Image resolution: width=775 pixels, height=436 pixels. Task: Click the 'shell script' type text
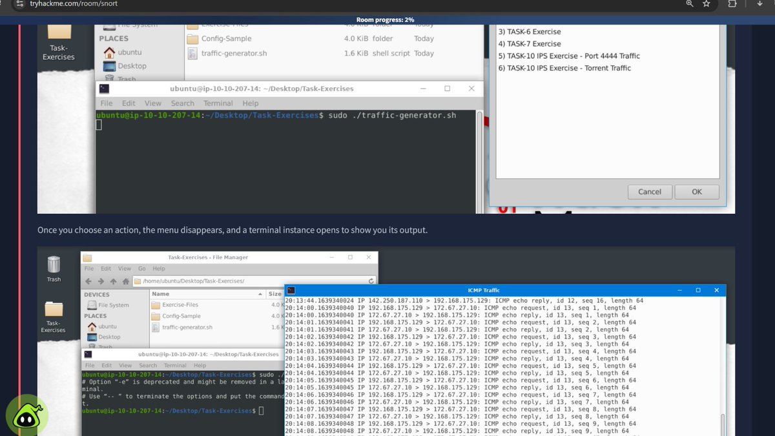pyautogui.click(x=391, y=54)
